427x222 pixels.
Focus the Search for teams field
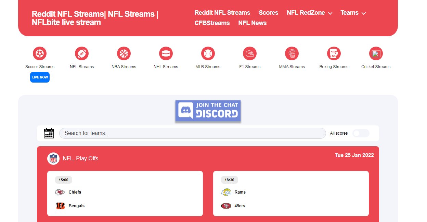[193, 133]
